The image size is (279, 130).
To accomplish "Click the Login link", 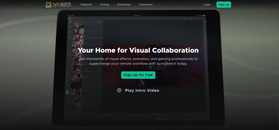I will [207, 5].
